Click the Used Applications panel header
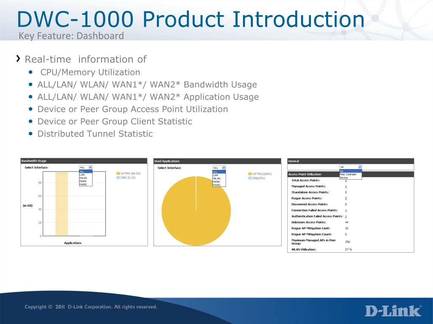433x324 pixels. 217,161
